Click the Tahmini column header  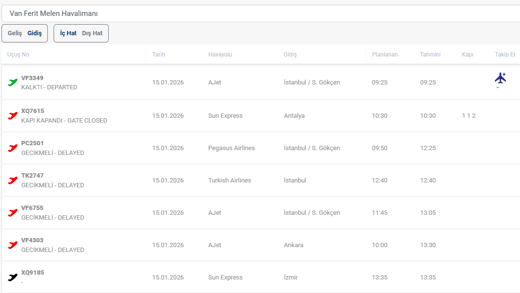(x=430, y=55)
